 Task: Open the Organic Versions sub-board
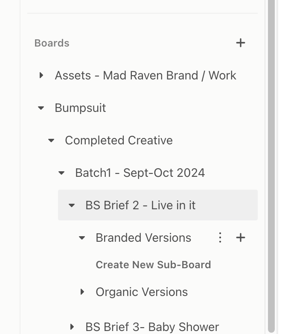click(142, 292)
